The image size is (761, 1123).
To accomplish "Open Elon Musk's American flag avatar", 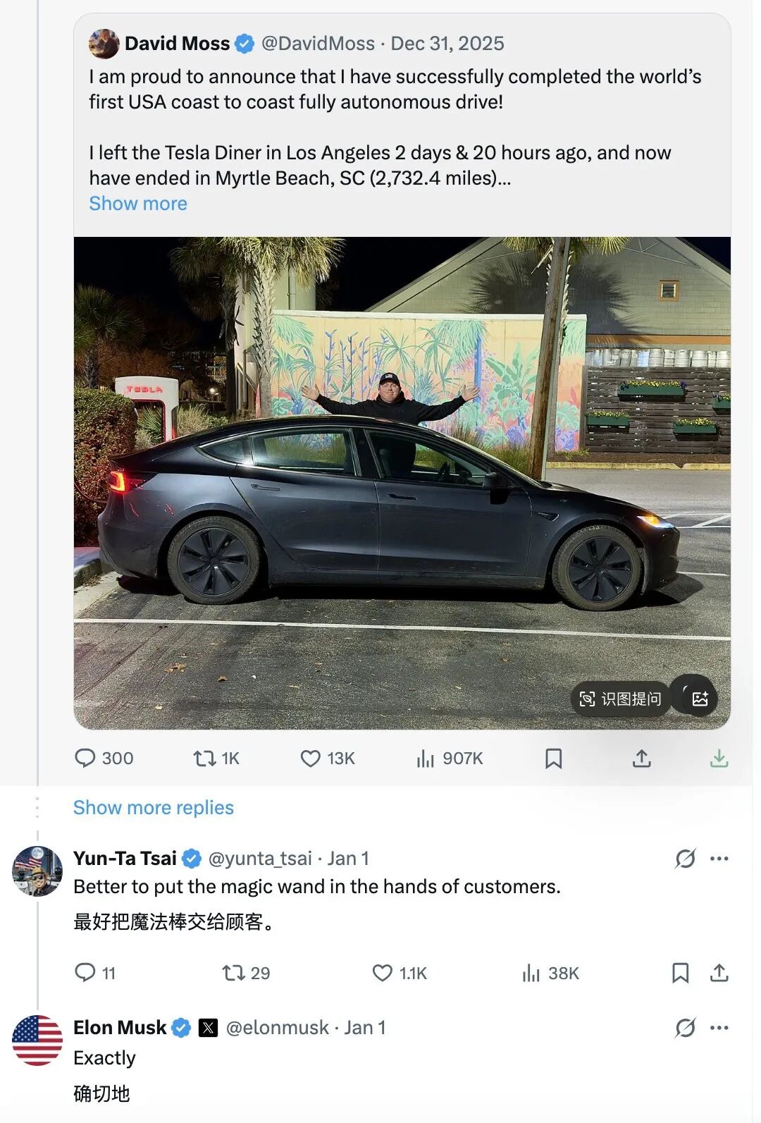I will (37, 1040).
